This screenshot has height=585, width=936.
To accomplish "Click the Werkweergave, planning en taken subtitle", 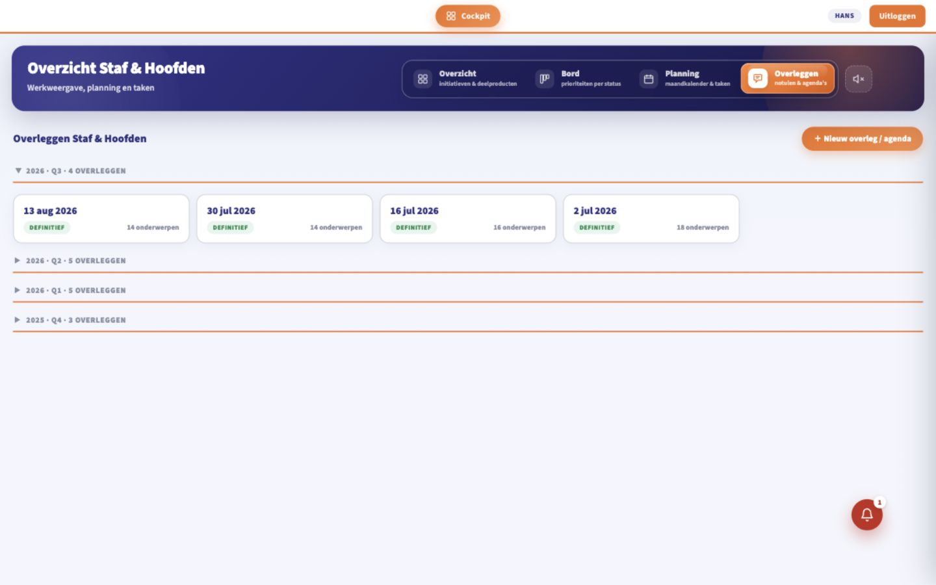I will pos(91,88).
